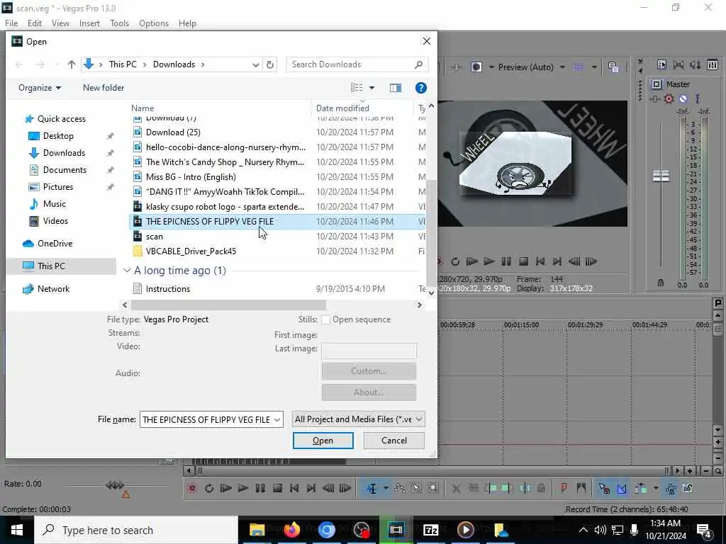Open the Split Screen View dropdown arrow

pyautogui.click(x=491, y=67)
